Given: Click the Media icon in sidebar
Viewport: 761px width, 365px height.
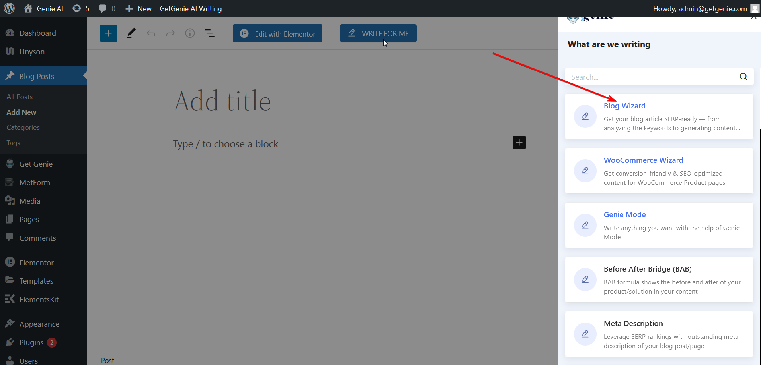Looking at the screenshot, I should (10, 201).
